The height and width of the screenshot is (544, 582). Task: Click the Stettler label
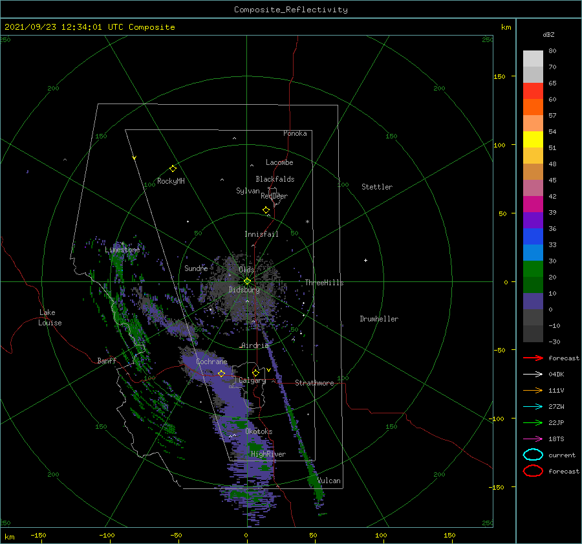coord(377,187)
